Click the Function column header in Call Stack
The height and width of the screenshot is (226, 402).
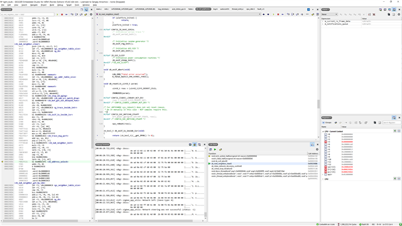coord(258,153)
